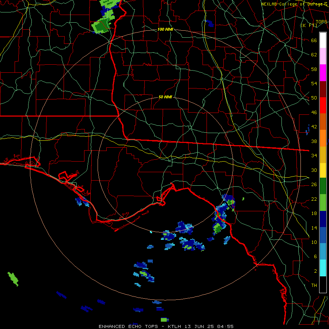Select the legend value 66
Screen dimensions: 329x329
[x=314, y=41]
